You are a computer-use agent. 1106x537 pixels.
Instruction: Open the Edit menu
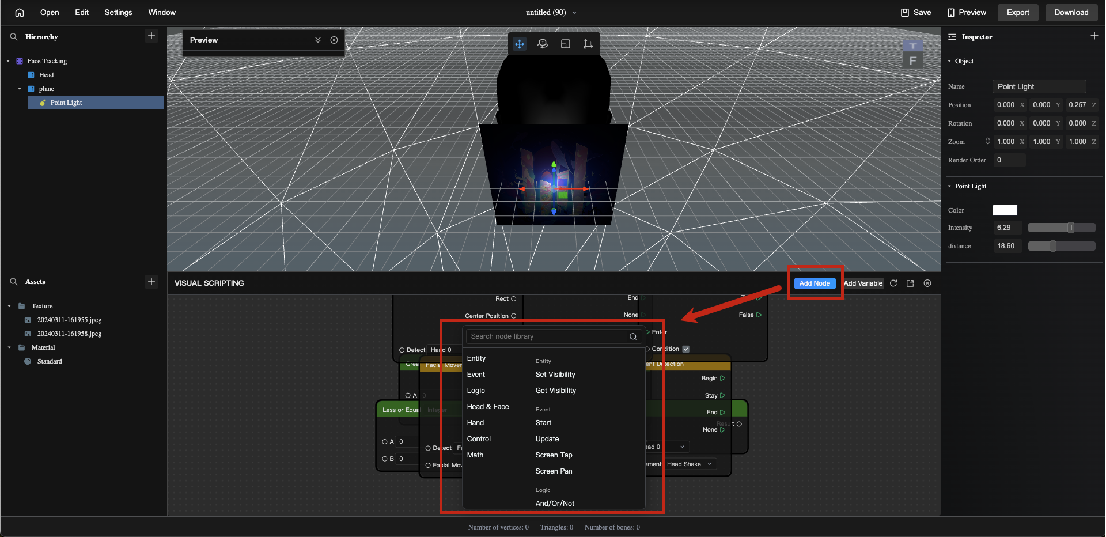point(82,12)
